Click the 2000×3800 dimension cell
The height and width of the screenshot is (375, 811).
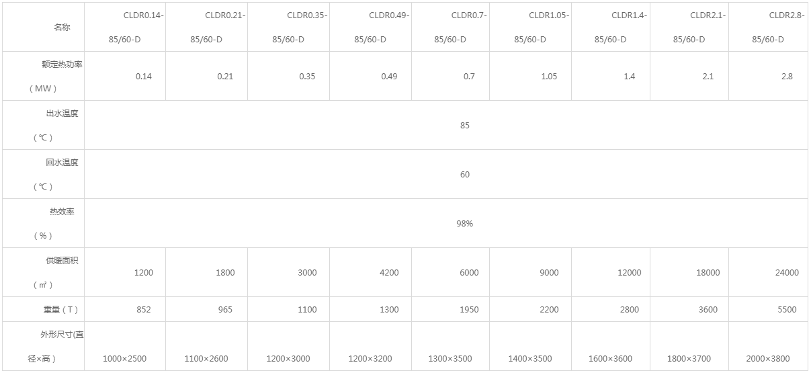768,359
